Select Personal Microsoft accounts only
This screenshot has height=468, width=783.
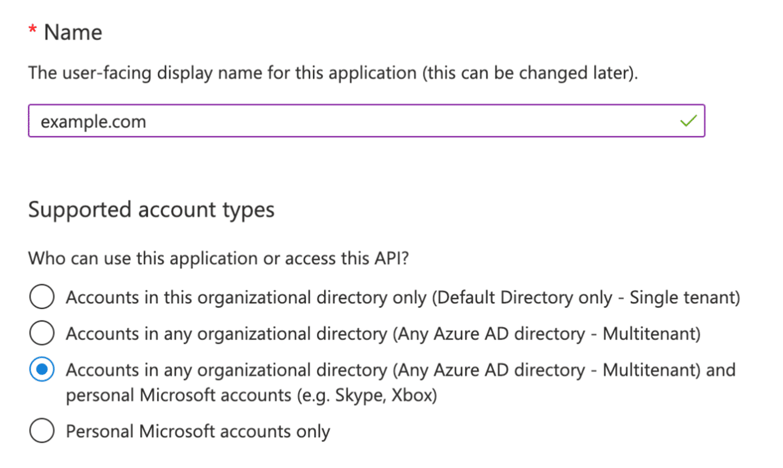(x=42, y=431)
